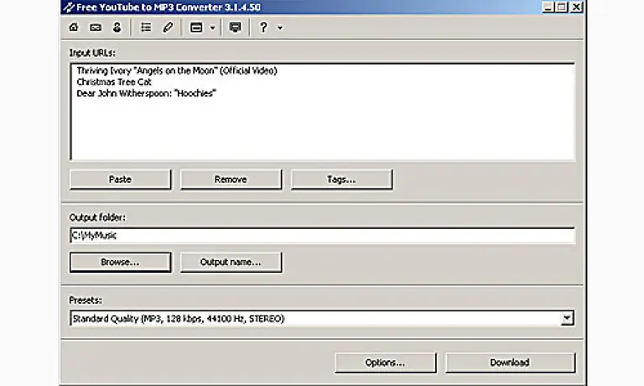Select the Christmas Tree Cat entry
This screenshot has width=644, height=386.
click(114, 81)
